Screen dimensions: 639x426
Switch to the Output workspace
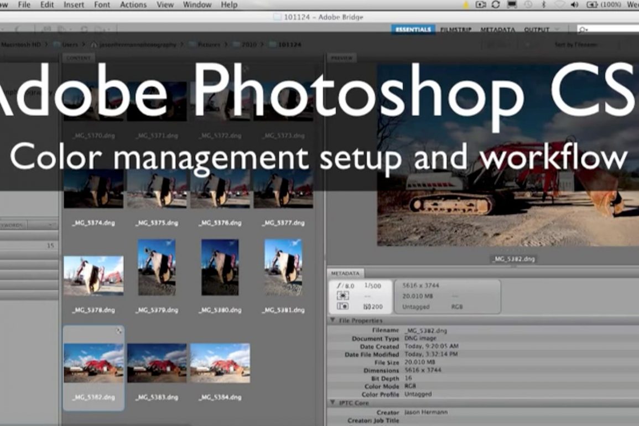pyautogui.click(x=537, y=29)
